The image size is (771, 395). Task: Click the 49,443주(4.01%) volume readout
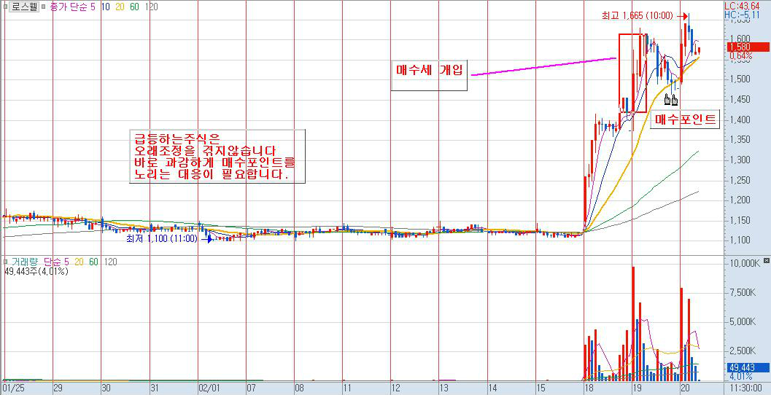(x=36, y=270)
